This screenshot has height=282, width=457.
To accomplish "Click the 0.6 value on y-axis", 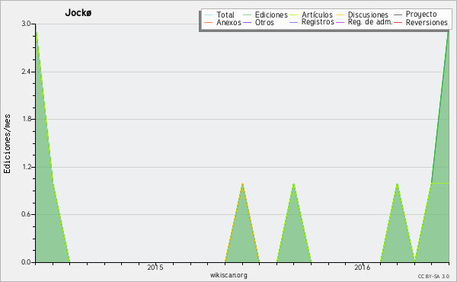I will pos(26,214).
